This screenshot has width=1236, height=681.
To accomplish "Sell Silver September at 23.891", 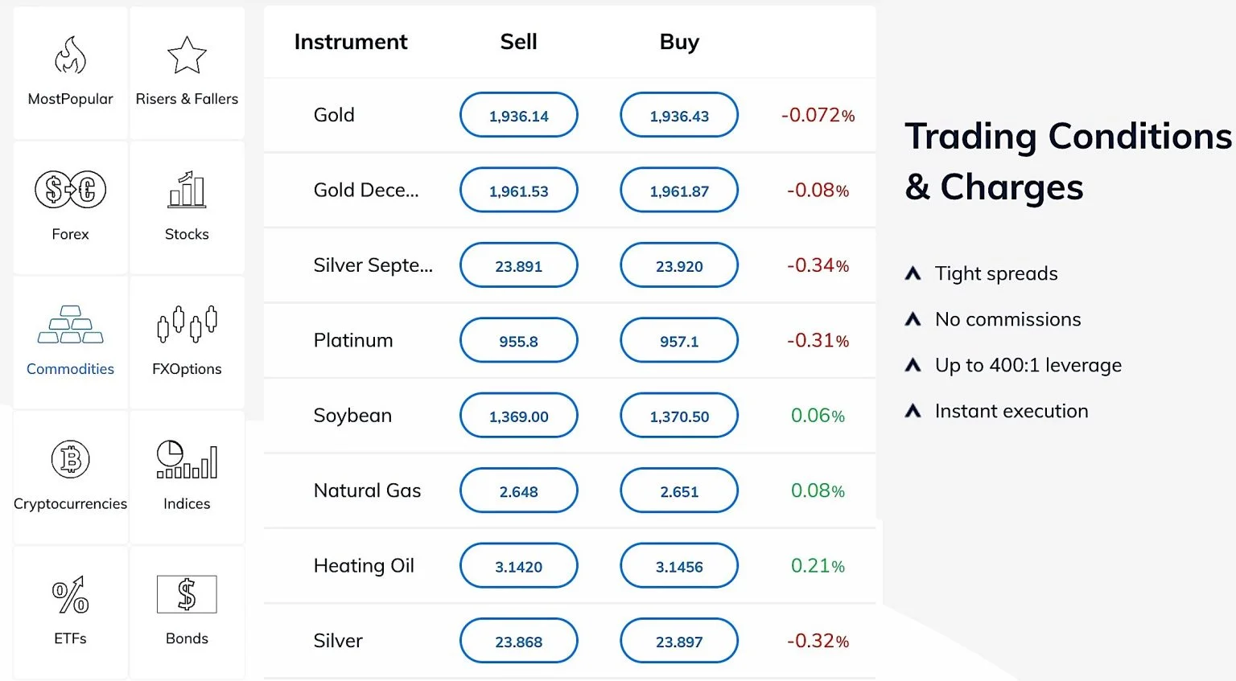I will pos(518,265).
